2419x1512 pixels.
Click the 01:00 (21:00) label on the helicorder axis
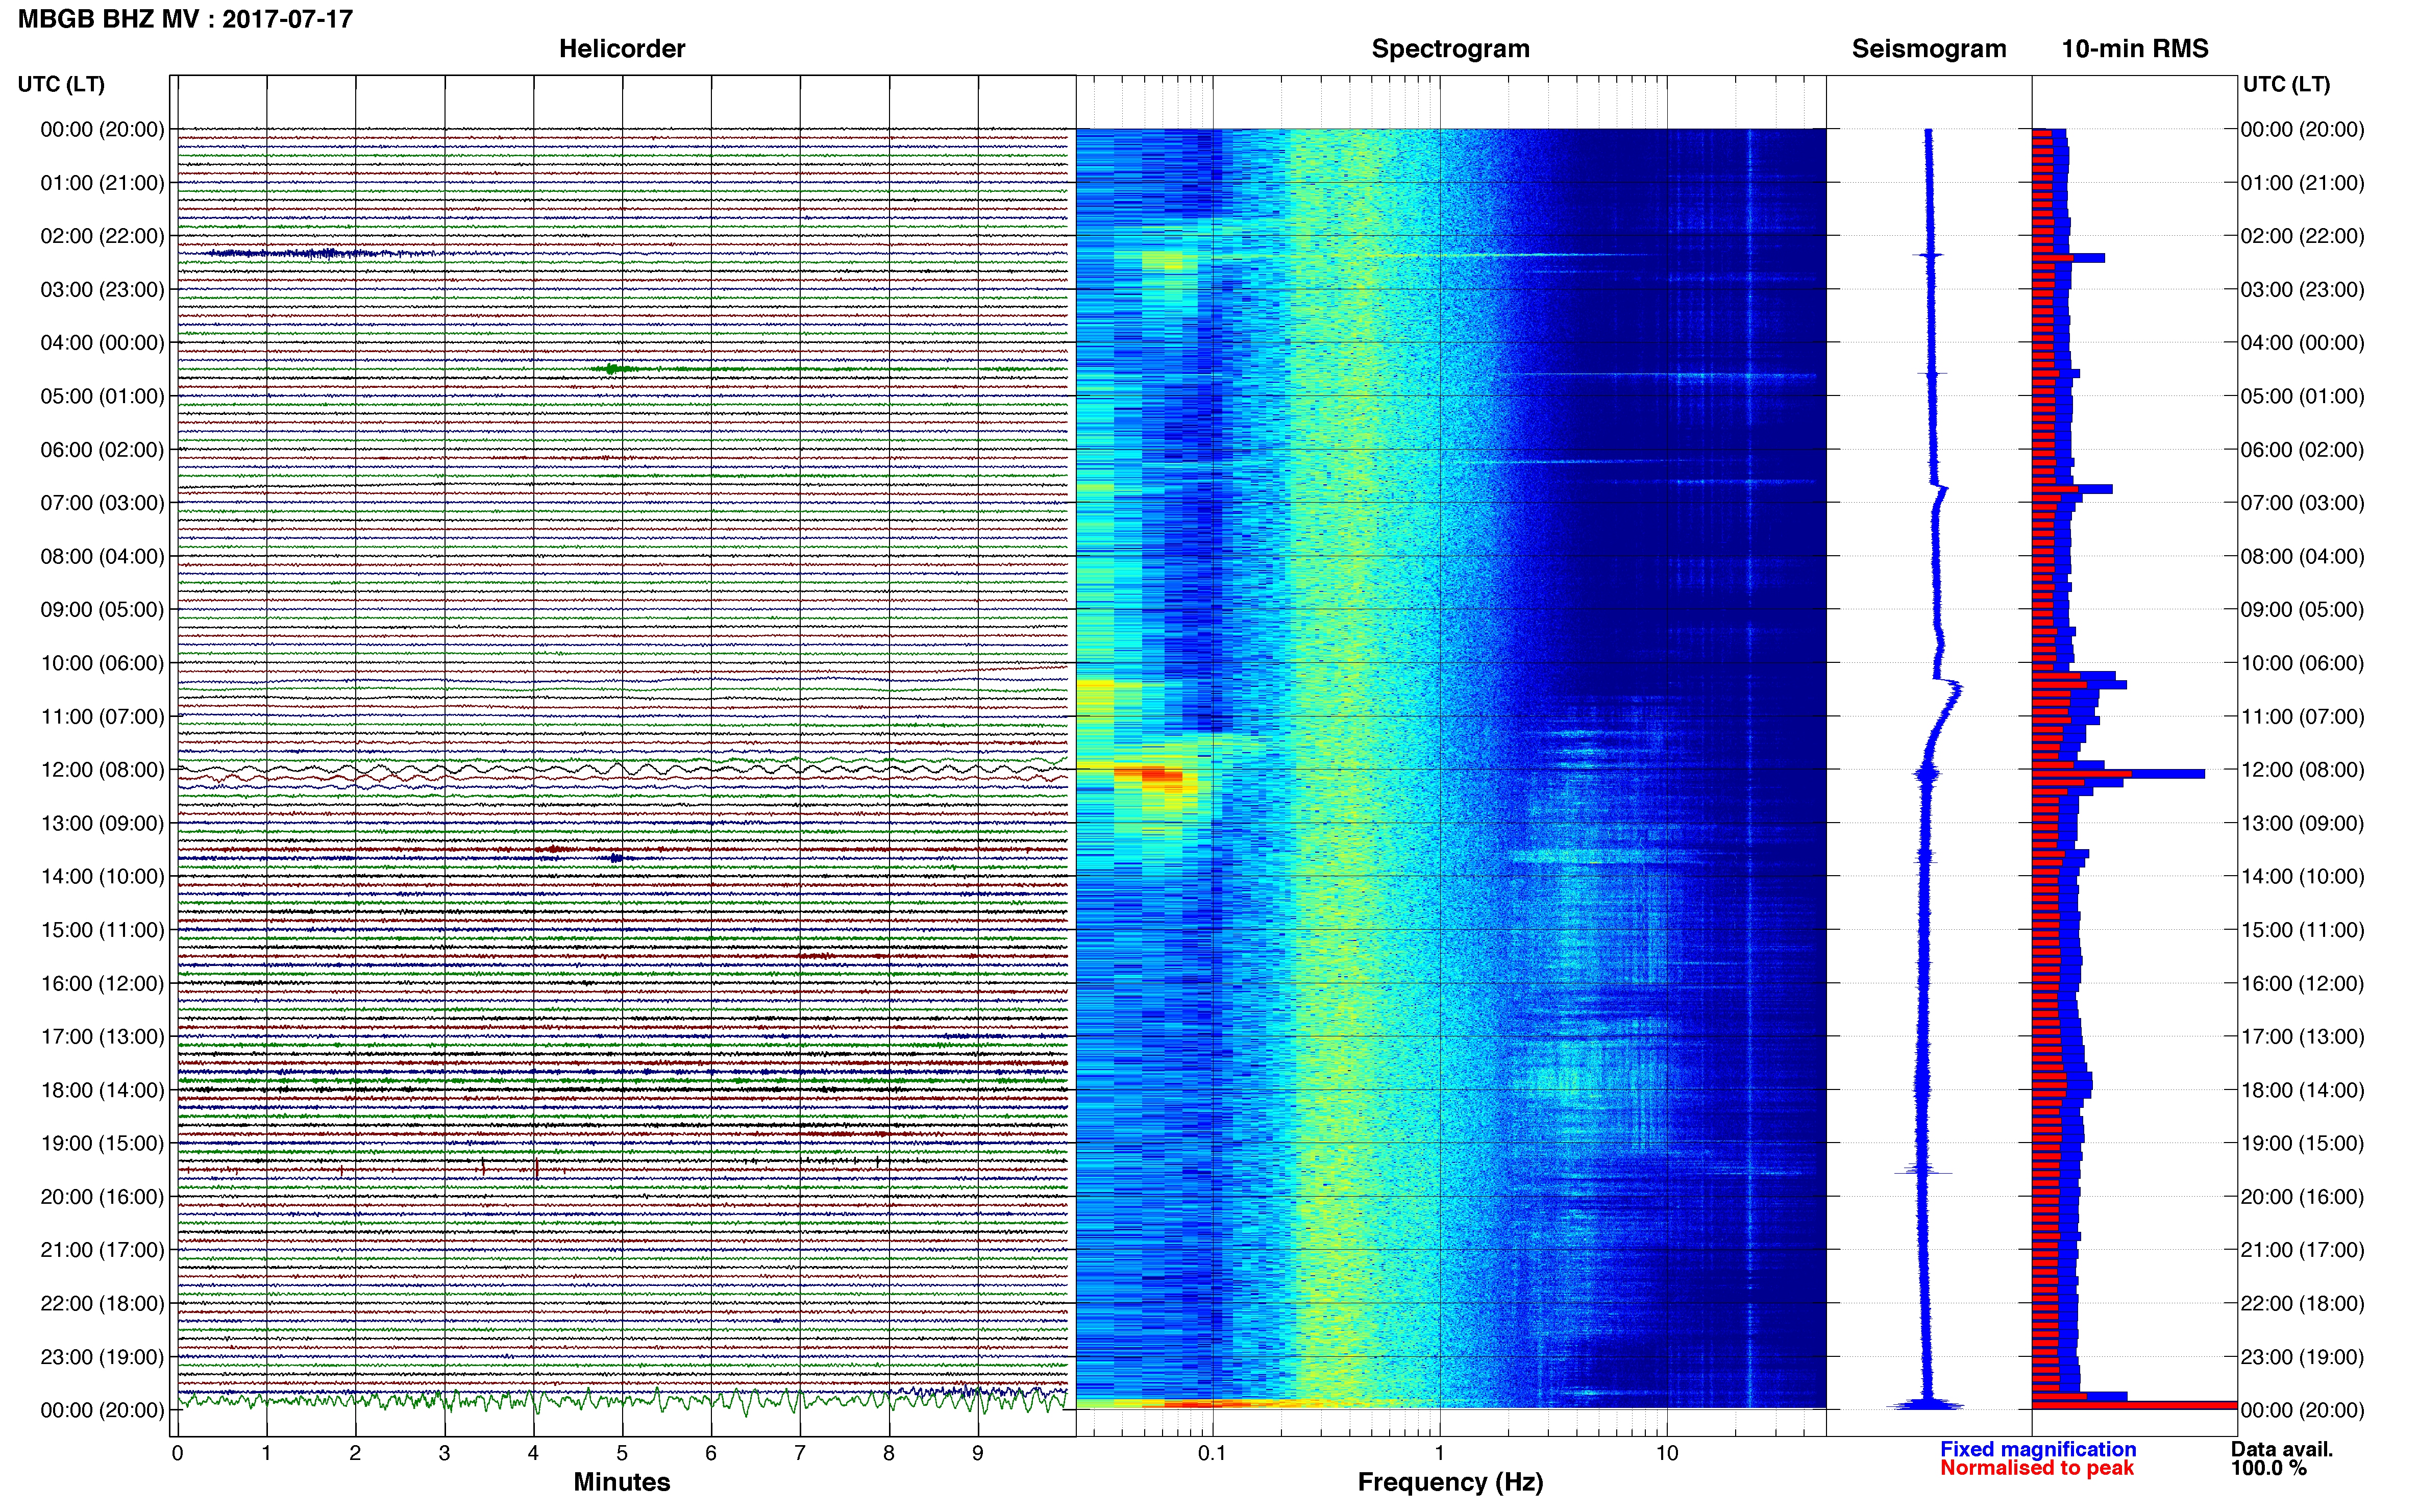pos(102,183)
